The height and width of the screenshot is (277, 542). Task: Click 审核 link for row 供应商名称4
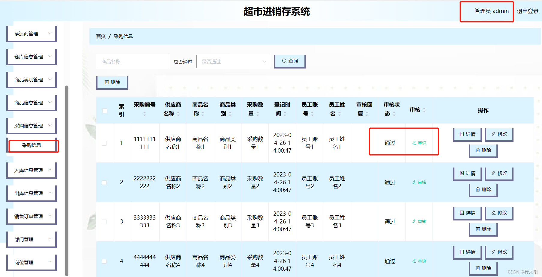(419, 261)
